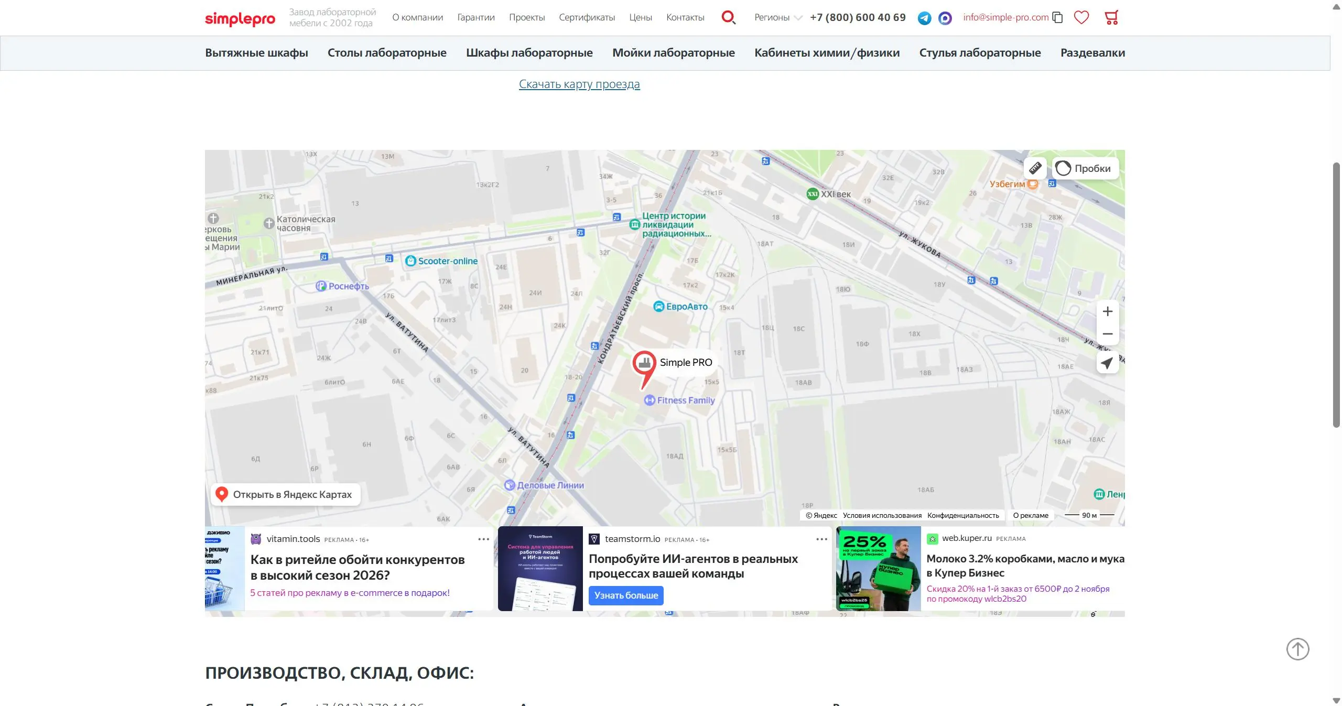Expand the Регионы dropdown
Screen dimensions: 1342x706
778,17
